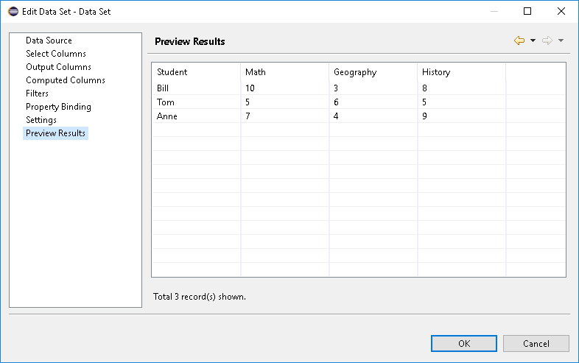The height and width of the screenshot is (363, 579).
Task: Click the Eclipse icon in title bar
Action: 13,12
